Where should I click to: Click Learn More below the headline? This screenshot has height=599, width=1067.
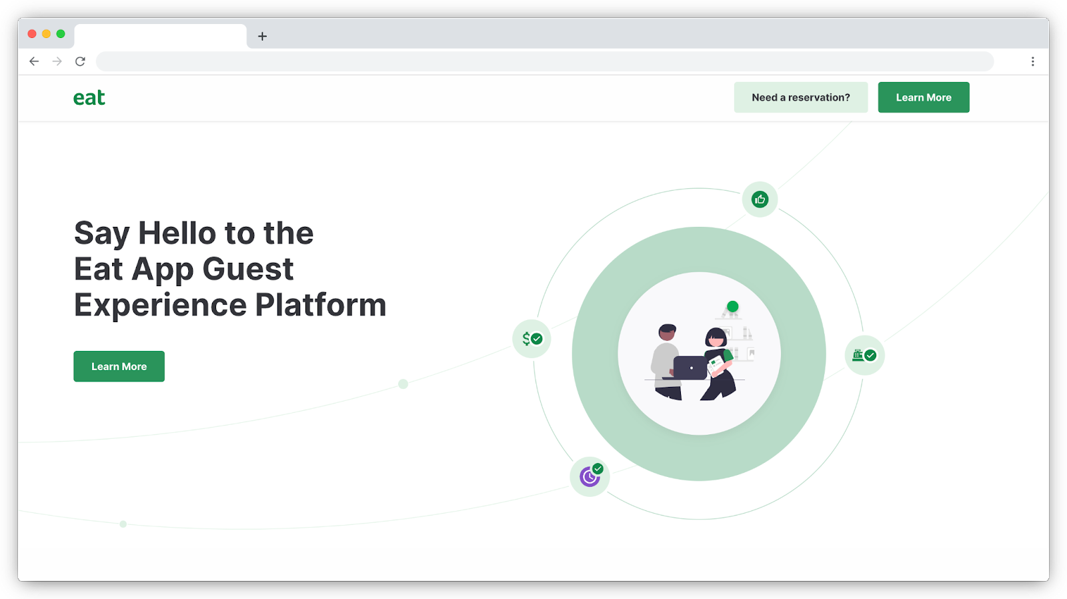point(119,366)
